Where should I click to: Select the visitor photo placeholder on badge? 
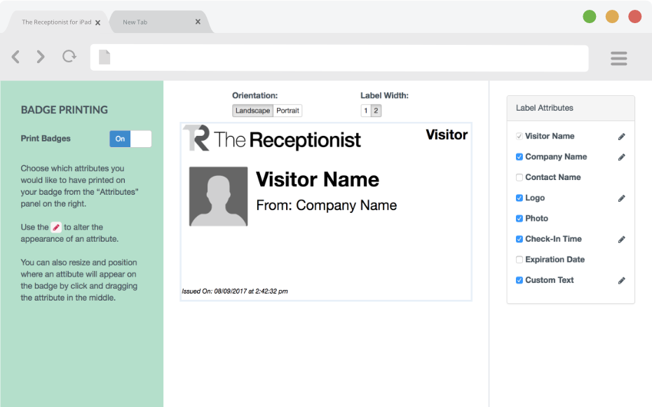(x=218, y=196)
